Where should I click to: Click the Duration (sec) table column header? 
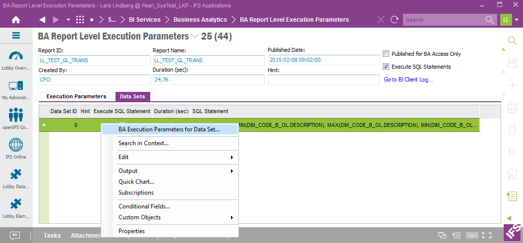pyautogui.click(x=172, y=111)
